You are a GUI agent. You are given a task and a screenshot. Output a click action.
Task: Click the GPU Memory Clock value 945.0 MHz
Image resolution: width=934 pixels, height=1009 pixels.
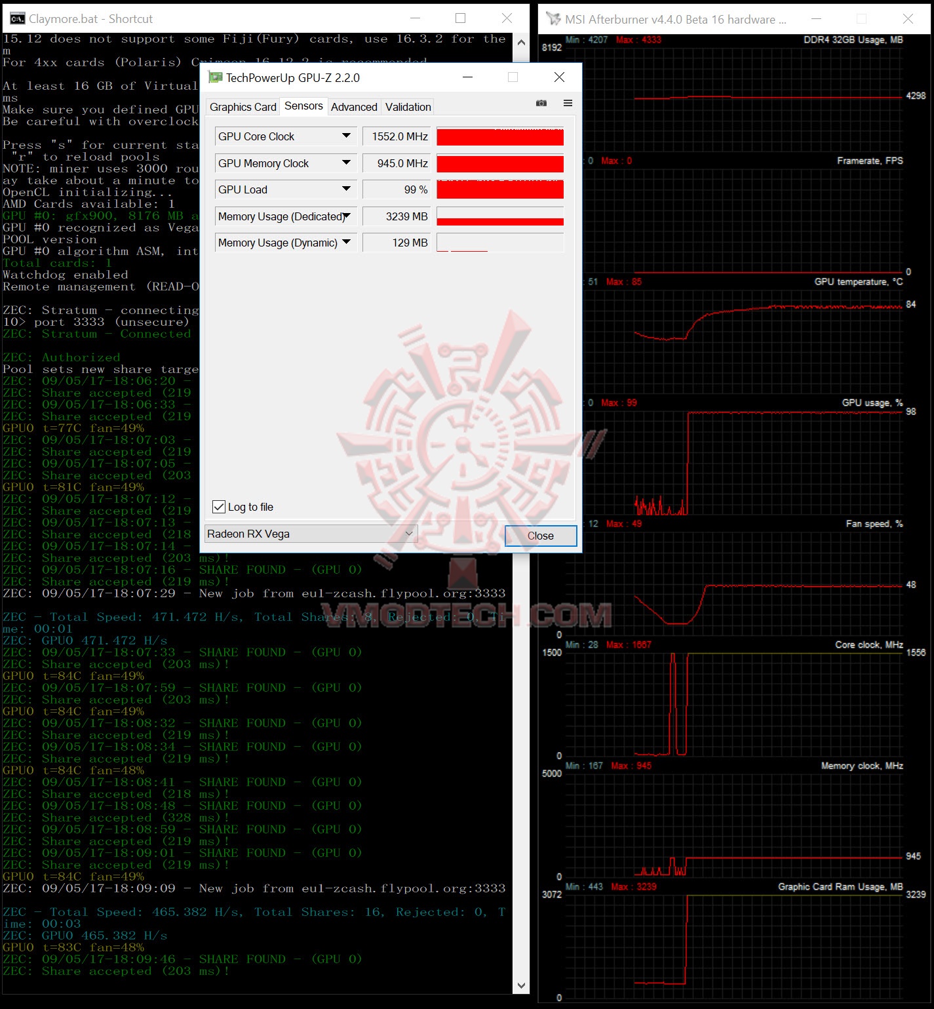(x=397, y=163)
